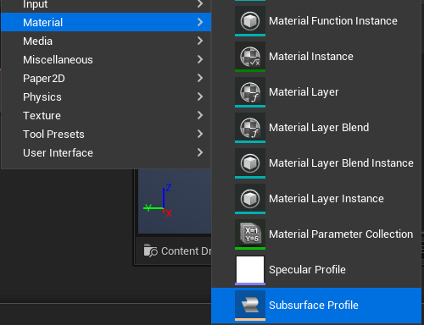424x325 pixels.
Task: Create a Material Instance asset
Action: click(x=316, y=57)
